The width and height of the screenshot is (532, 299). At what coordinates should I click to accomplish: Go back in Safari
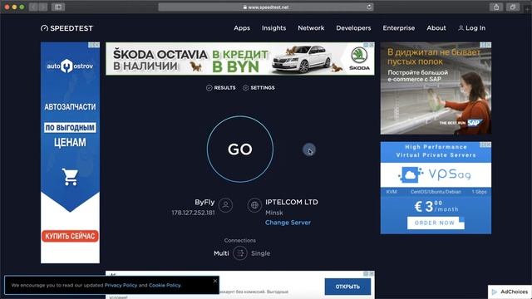pos(33,7)
